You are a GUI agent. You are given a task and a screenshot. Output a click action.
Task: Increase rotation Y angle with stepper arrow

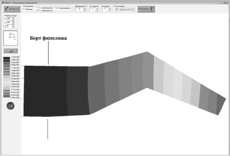click(x=13, y=22)
